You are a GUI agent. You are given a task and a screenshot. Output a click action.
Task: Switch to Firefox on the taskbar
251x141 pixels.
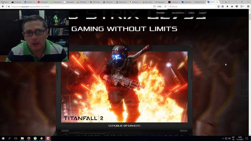(29, 138)
